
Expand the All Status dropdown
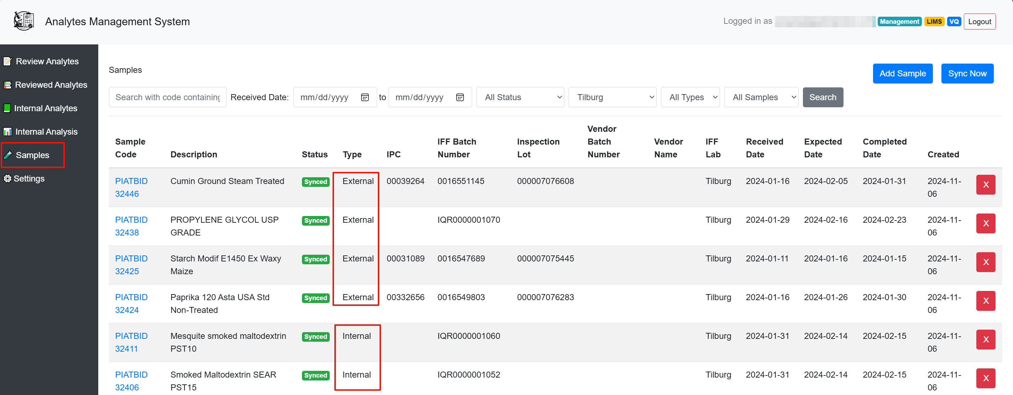click(519, 97)
